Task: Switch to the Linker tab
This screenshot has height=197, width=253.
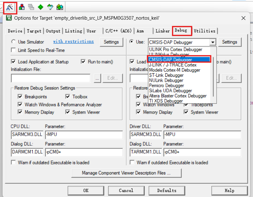Action: [x=163, y=31]
